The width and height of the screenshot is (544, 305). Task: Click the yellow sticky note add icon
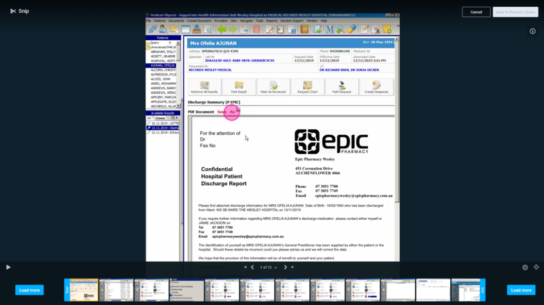pos(387,29)
